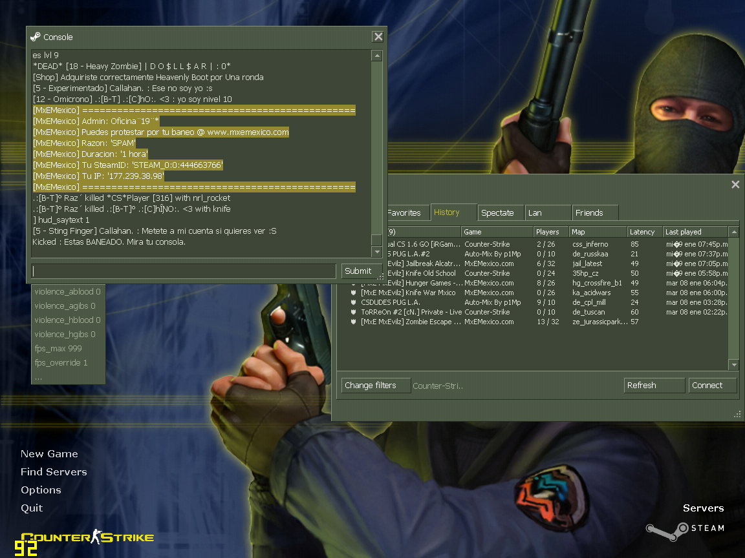Viewport: 745px width, 558px height.
Task: Click the Change filters button
Action: tap(376, 386)
